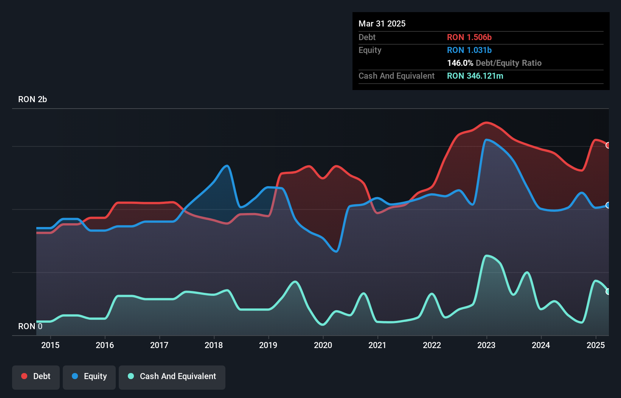
Task: Click the blue Equity legend dot
Action: click(75, 376)
